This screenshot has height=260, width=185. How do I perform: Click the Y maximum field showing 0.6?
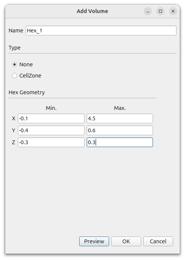[120, 130]
